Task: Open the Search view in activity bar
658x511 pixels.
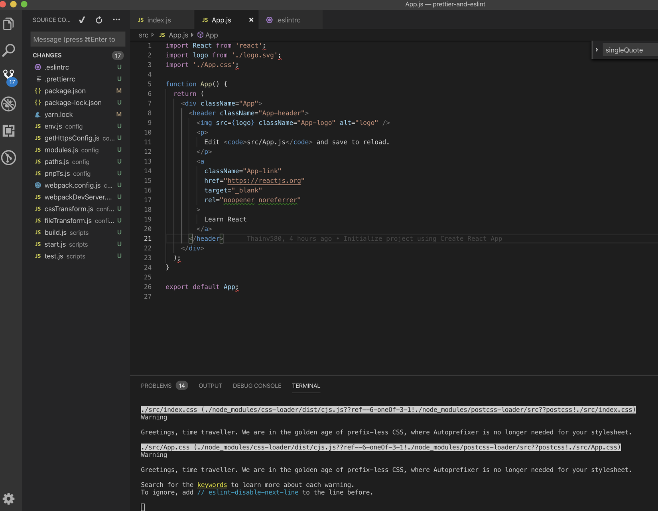Action: (9, 50)
